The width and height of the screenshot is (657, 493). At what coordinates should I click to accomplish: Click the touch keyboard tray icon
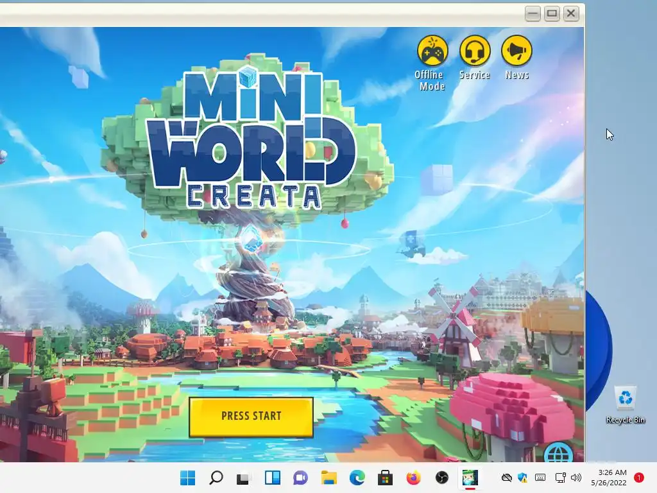tap(540, 478)
